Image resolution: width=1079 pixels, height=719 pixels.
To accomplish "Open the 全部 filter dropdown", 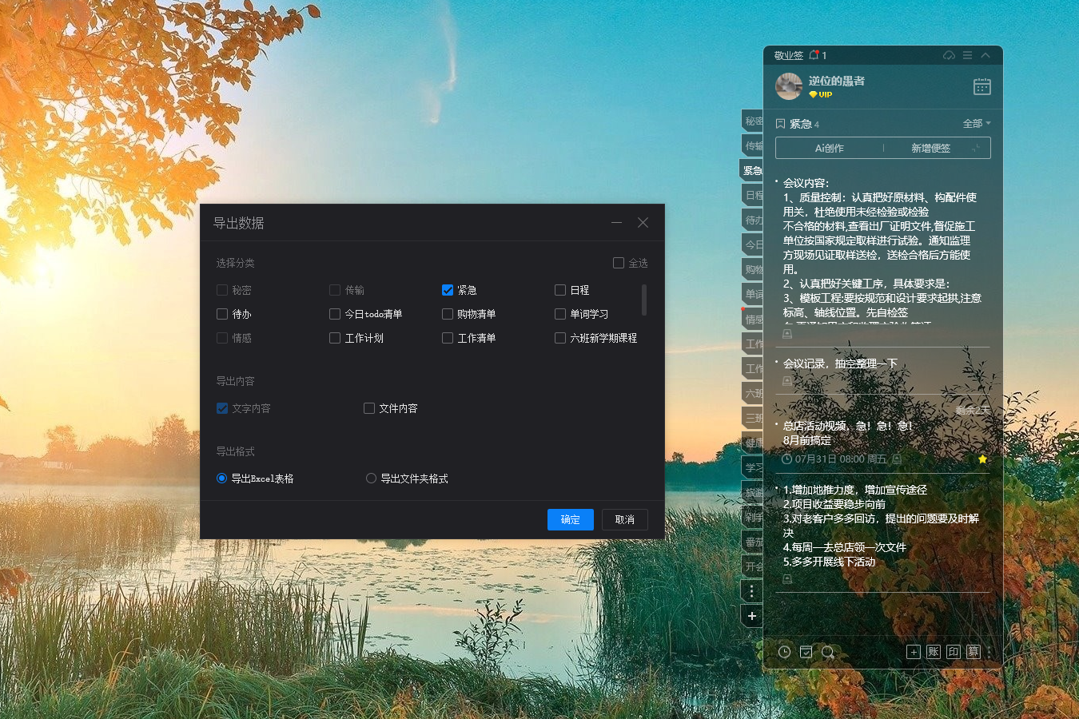I will tap(977, 124).
